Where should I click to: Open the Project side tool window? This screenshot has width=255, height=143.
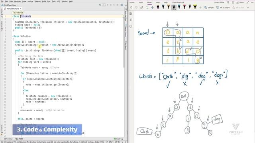tap(2, 13)
